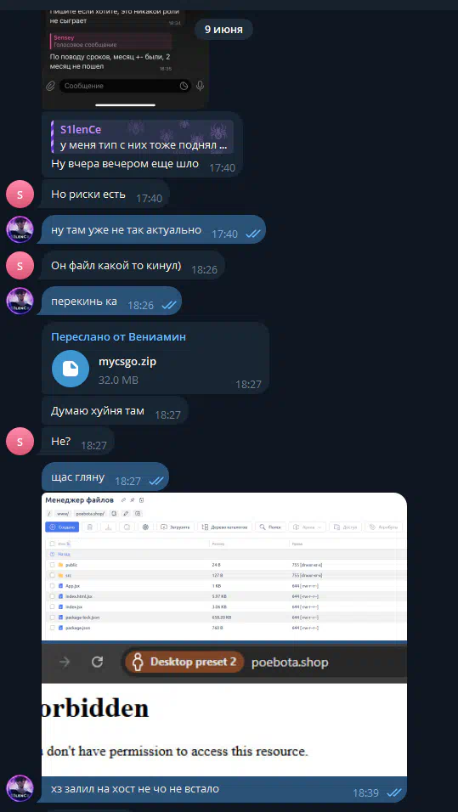Download the mycsgo.zip file icon
This screenshot has height=812, width=458.
coord(71,369)
